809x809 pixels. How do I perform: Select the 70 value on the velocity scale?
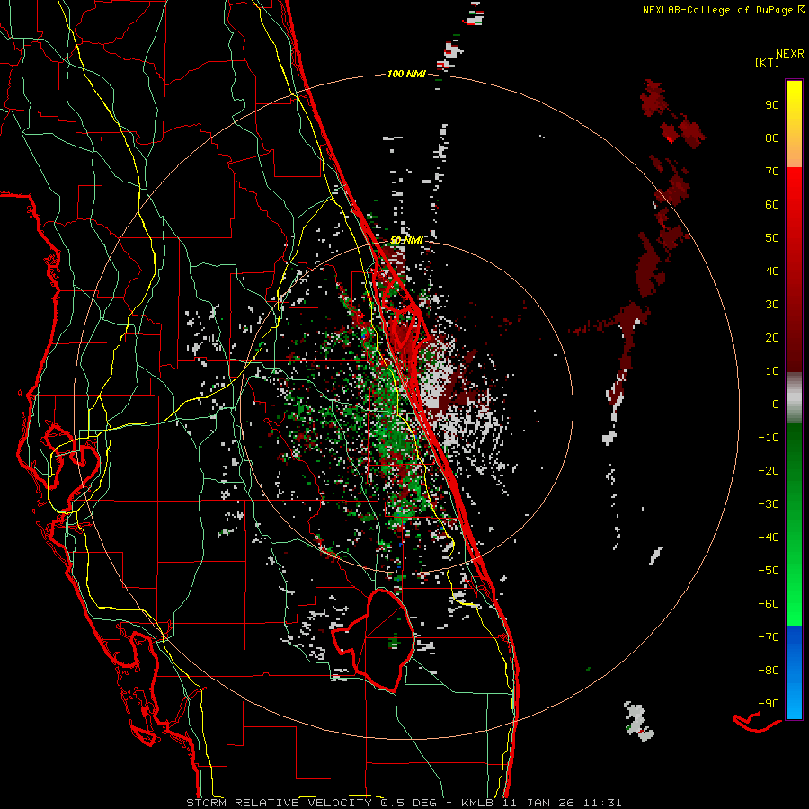coord(772,172)
